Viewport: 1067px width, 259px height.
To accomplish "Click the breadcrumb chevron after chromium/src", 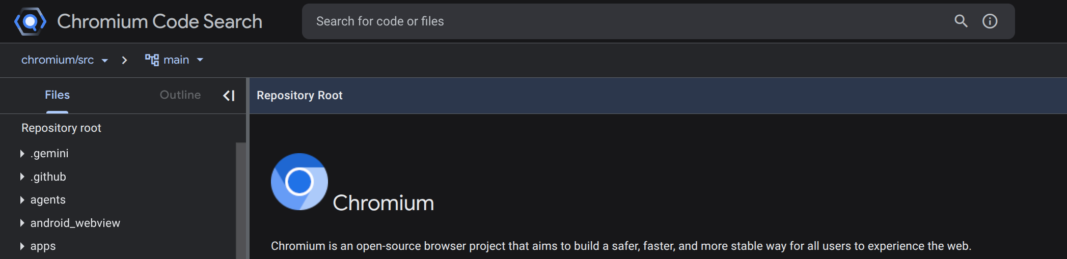I will 124,60.
